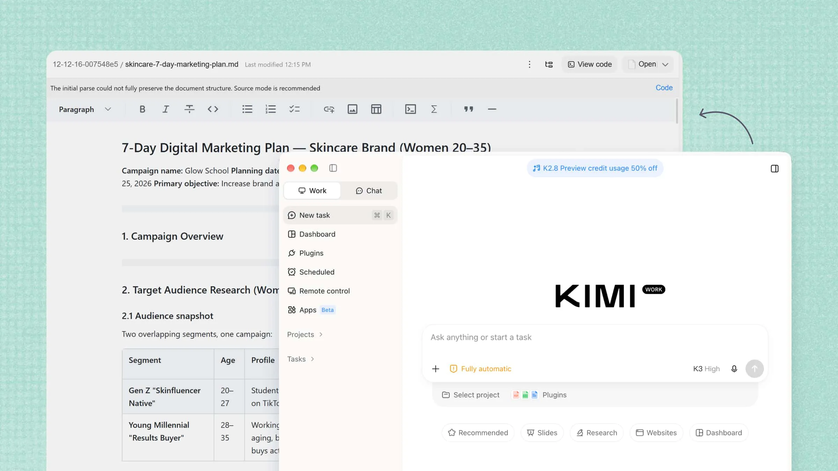This screenshot has height=471, width=838.
Task: Open Remote control in the sidebar
Action: coord(340,291)
